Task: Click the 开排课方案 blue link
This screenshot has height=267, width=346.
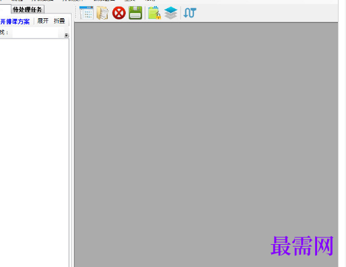Action: pos(15,22)
